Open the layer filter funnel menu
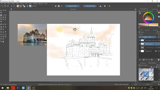 tap(158, 34)
